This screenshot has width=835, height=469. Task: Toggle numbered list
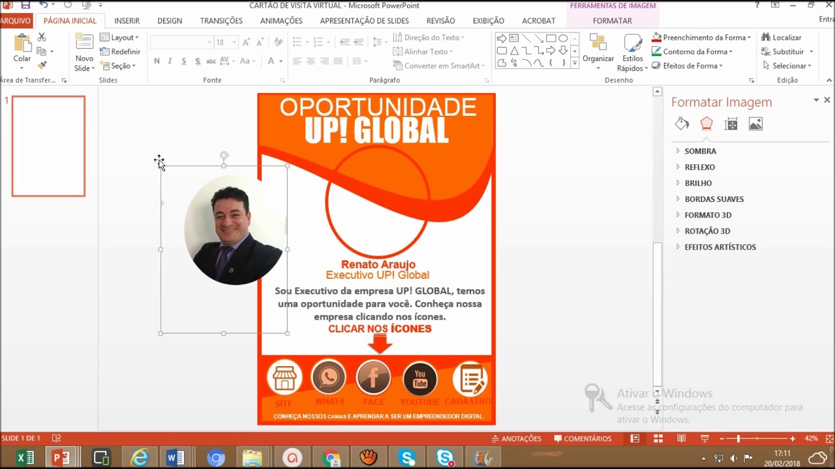tap(319, 42)
